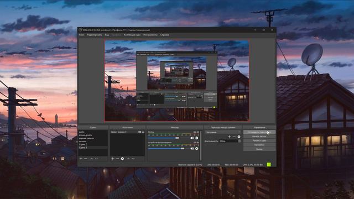Close the OBS window
Screen dimensions: 354x199
pyautogui.click(x=272, y=30)
